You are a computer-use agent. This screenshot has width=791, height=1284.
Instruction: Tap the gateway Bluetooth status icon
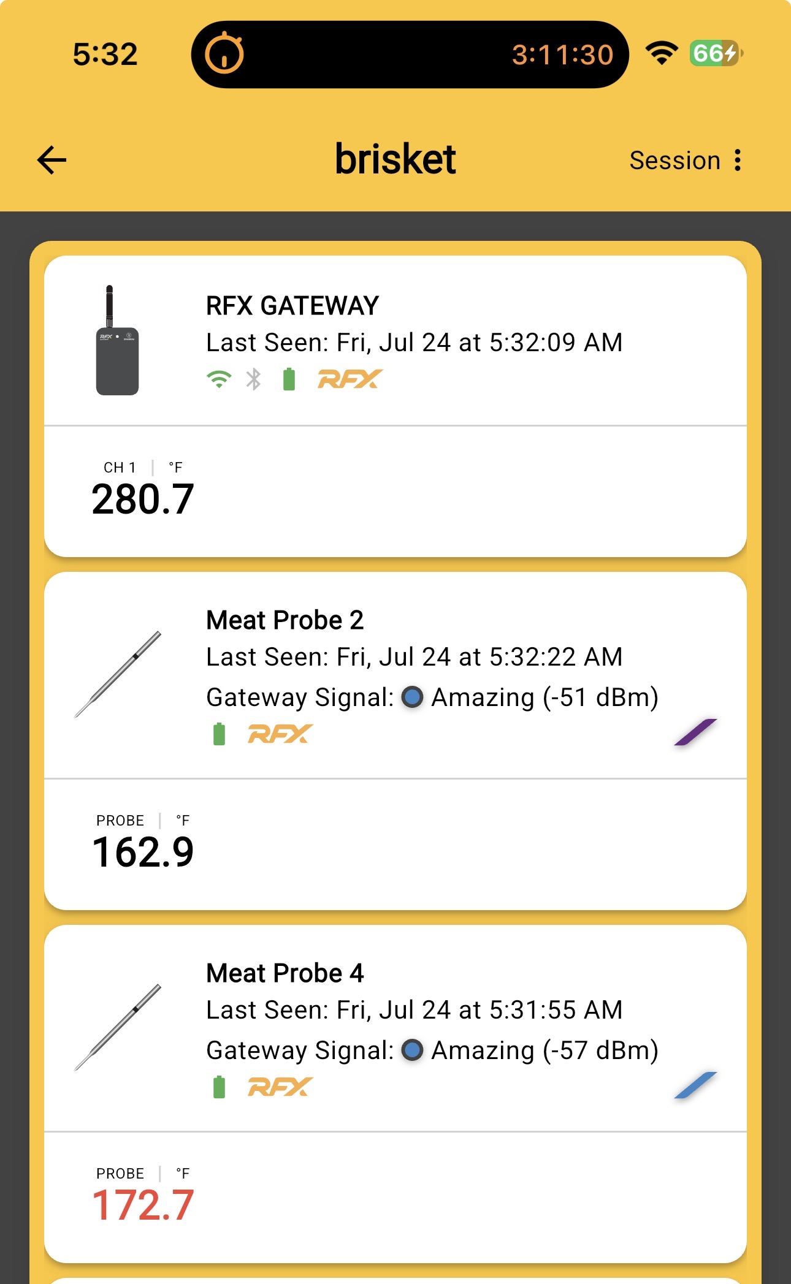[253, 379]
